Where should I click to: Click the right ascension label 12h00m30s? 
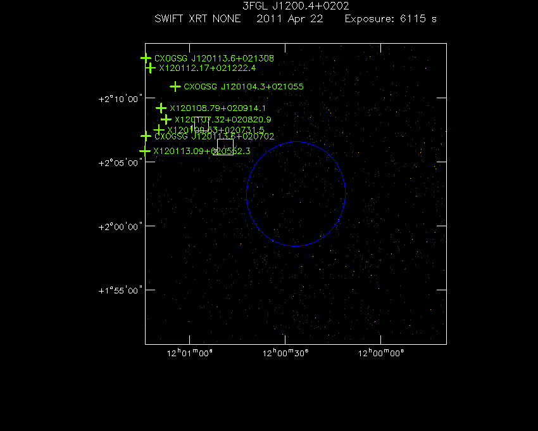click(x=285, y=353)
